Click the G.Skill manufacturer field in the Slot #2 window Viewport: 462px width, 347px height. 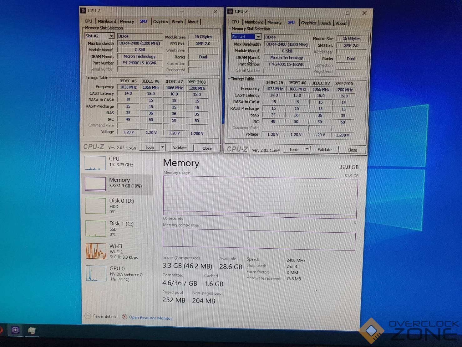pos(140,50)
